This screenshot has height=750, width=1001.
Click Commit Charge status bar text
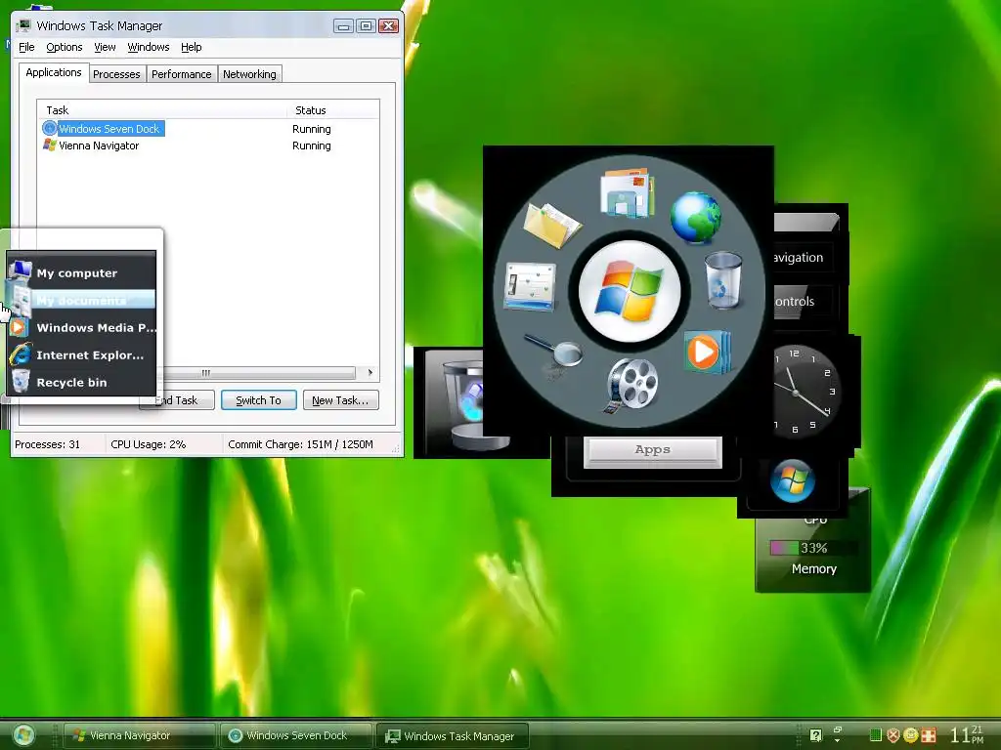tap(300, 444)
